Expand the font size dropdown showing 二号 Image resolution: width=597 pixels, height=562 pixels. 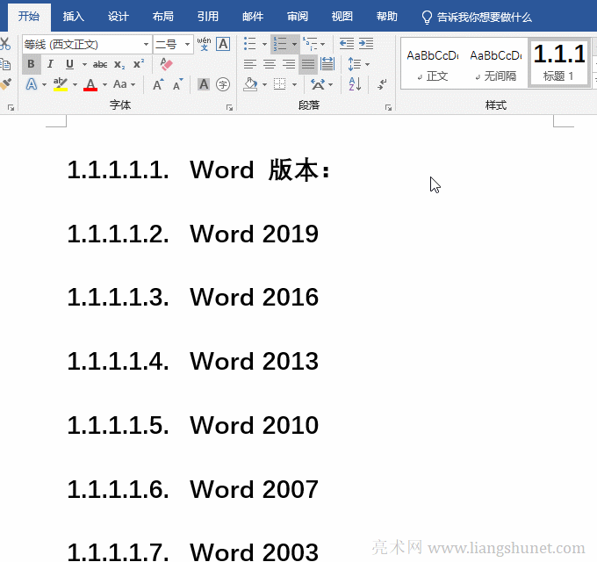tap(187, 44)
